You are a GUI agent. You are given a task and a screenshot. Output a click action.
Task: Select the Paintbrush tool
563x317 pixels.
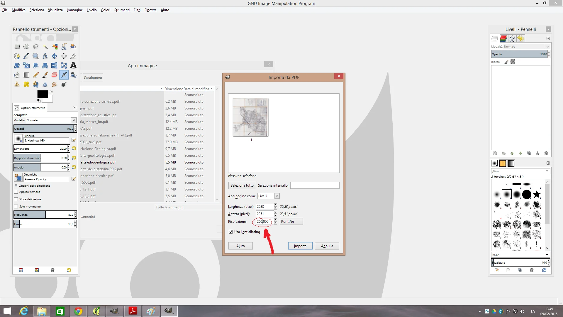45,75
